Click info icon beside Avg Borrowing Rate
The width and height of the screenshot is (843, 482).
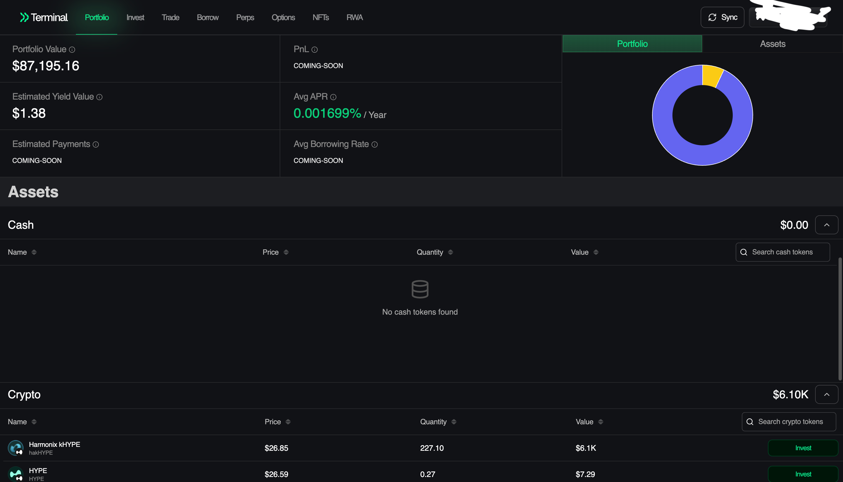click(375, 145)
